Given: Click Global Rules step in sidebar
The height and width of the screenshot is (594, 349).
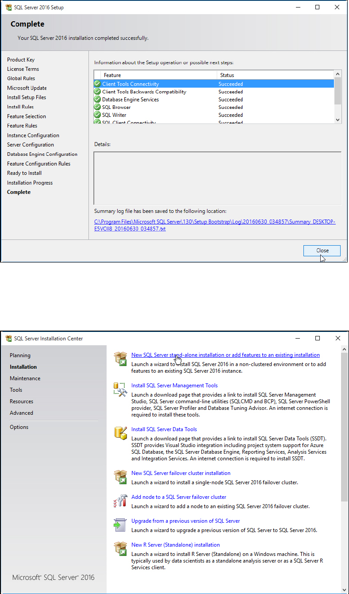Looking at the screenshot, I should (x=21, y=78).
